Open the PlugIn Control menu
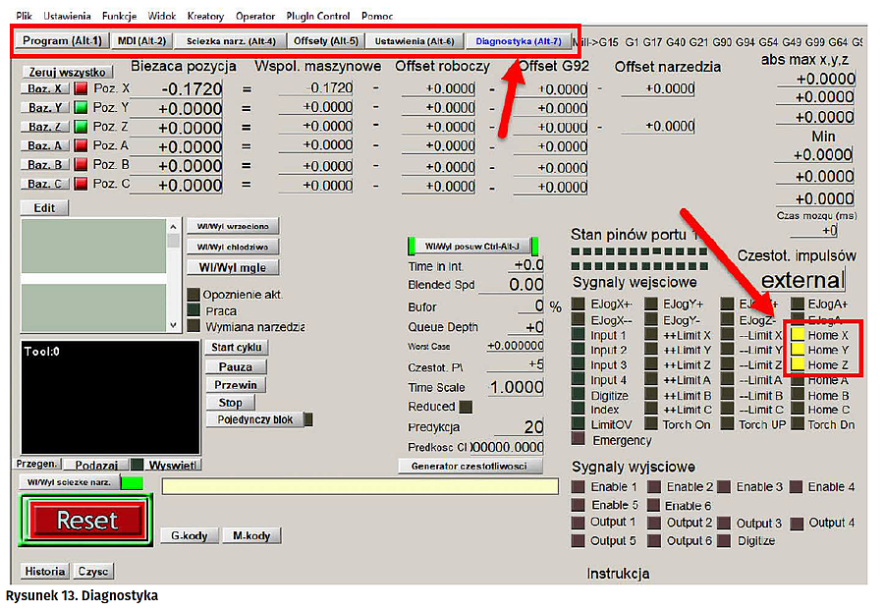This screenshot has height=610, width=884. click(318, 16)
